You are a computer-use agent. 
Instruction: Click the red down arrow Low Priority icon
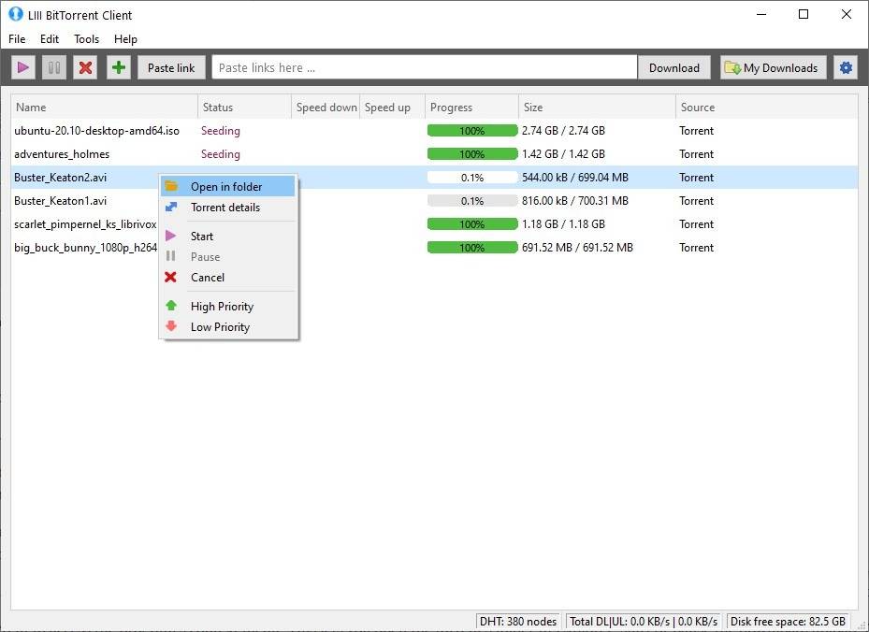(x=171, y=326)
